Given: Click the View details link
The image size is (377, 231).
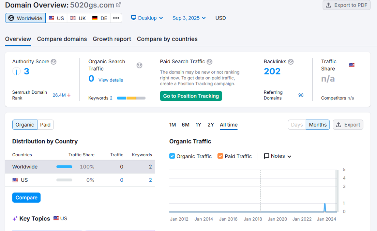Looking at the screenshot, I should point(110,80).
